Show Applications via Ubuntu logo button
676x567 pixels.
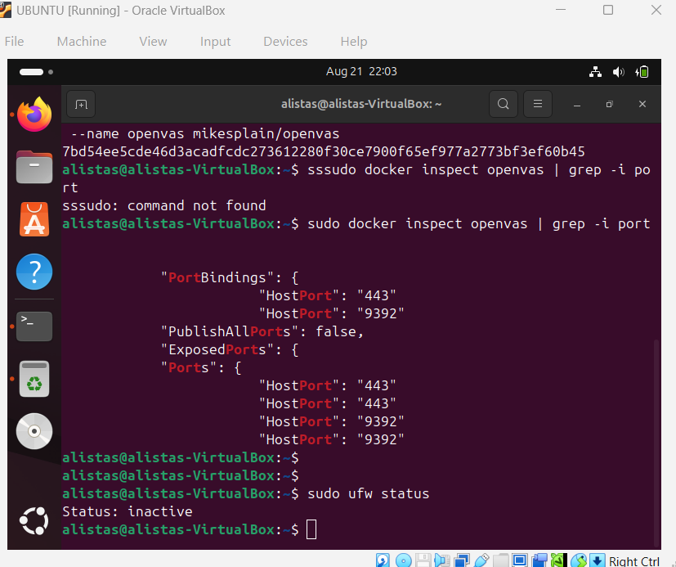tap(34, 520)
